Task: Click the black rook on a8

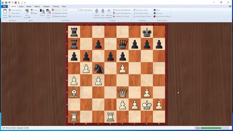Action: click(x=74, y=32)
